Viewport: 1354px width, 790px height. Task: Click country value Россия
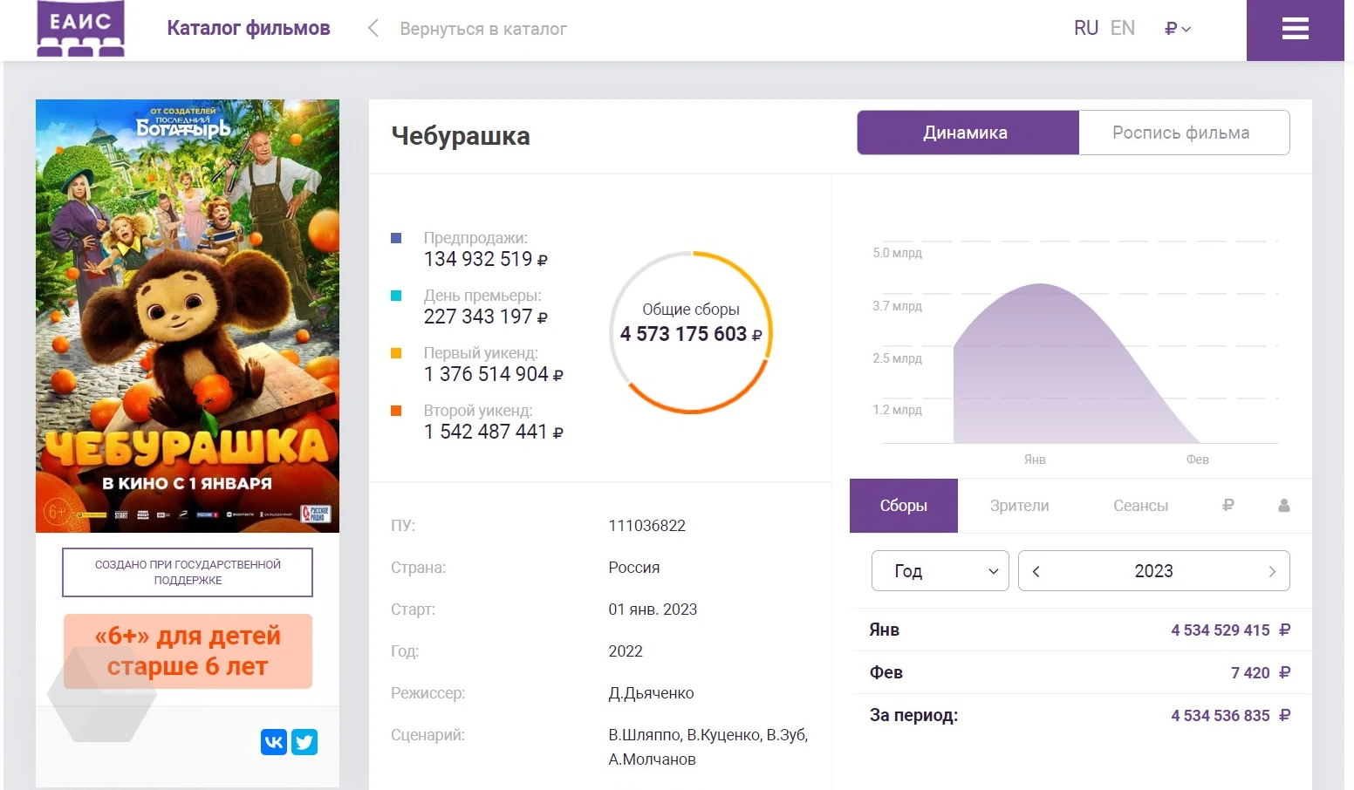point(634,568)
